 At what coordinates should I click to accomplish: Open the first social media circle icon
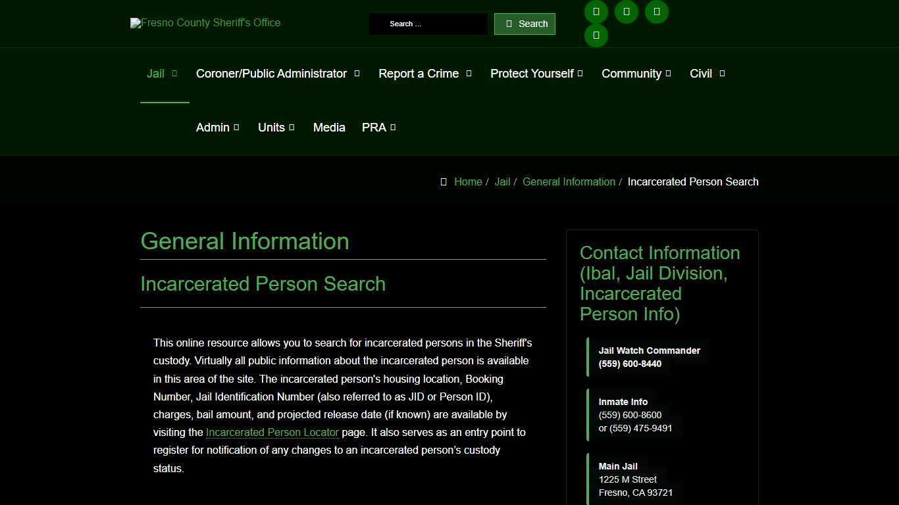pos(596,11)
